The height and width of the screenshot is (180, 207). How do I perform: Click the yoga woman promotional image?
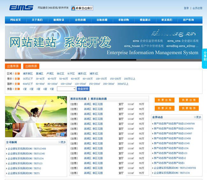pos(36,117)
